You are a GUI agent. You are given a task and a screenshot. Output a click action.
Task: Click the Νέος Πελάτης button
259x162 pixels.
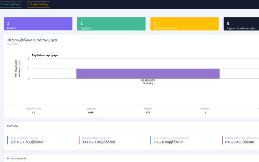(x=39, y=4)
